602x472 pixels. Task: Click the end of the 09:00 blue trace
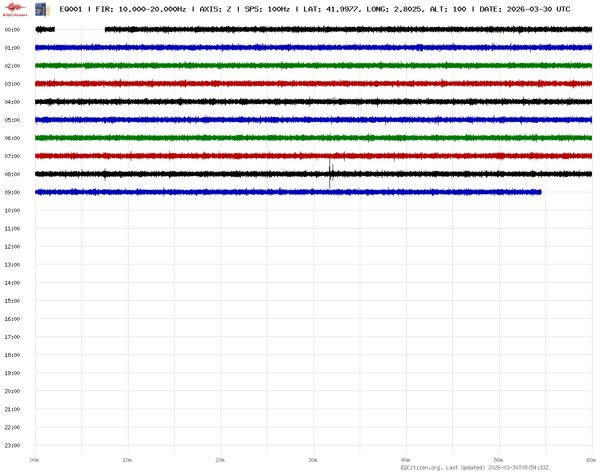[x=541, y=192]
